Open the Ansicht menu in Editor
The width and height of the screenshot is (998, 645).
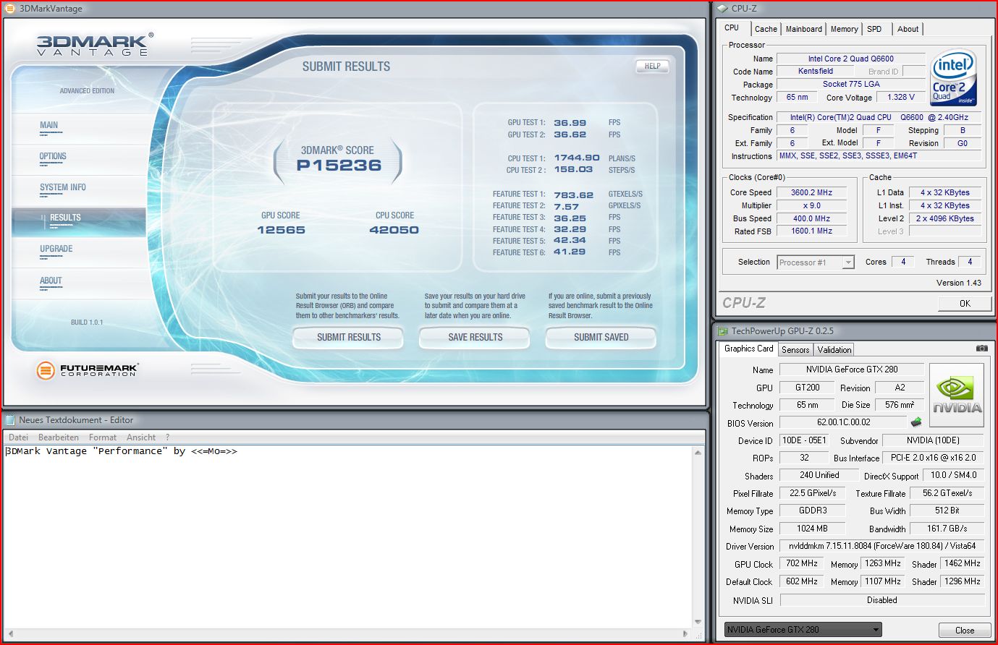(141, 437)
